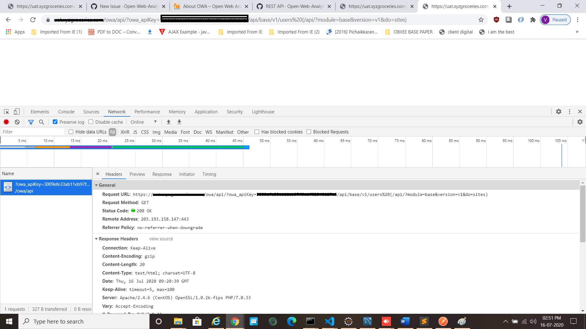586x329 pixels.
Task: Click the red record network log button
Action: point(6,122)
